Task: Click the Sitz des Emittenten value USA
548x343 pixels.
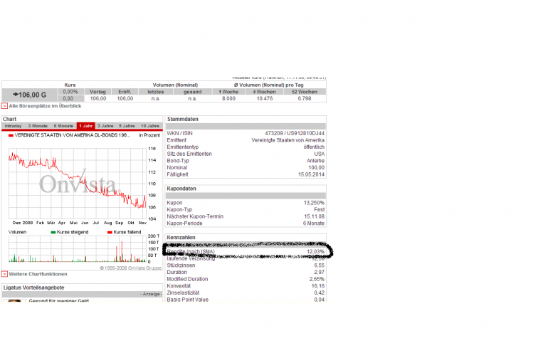Action: (319, 154)
